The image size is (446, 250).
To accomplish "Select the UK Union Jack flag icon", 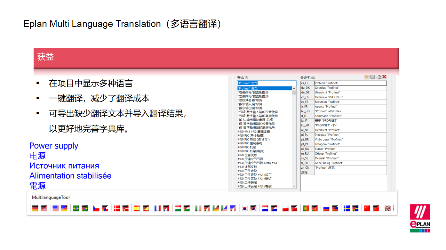I will pyautogui.click(x=387, y=208).
